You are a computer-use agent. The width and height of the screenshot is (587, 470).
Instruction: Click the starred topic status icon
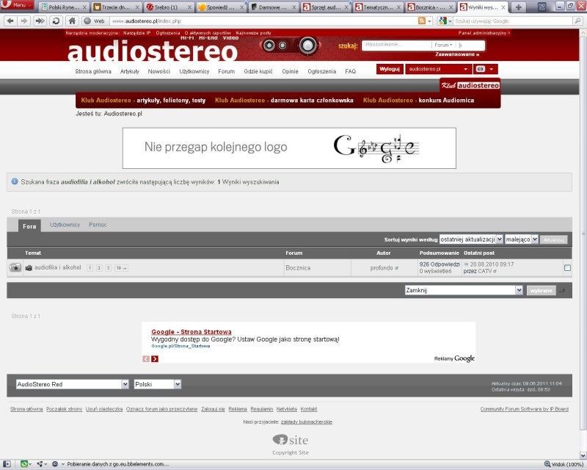point(15,267)
